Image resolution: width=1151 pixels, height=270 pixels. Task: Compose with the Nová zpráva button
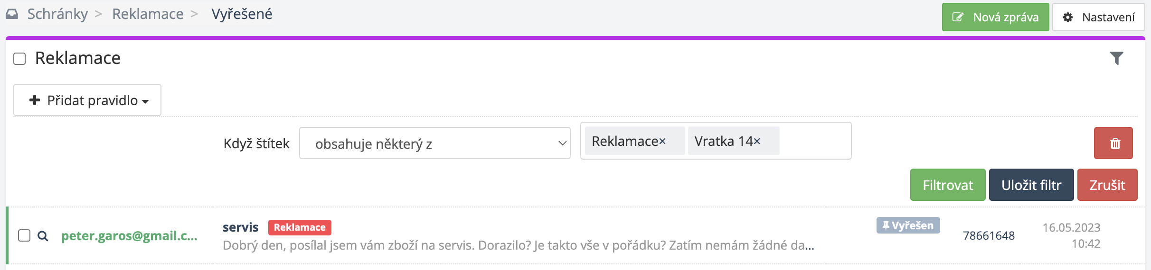[x=995, y=18]
